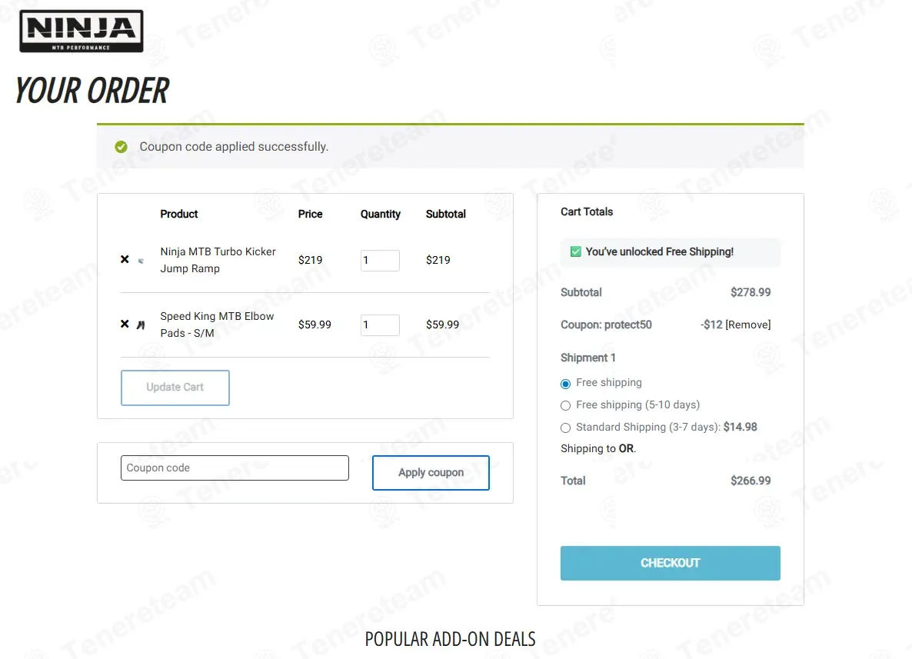The width and height of the screenshot is (912, 659).
Task: Remove Turbo Kicker Jump Ramp from cart
Action: tap(125, 260)
